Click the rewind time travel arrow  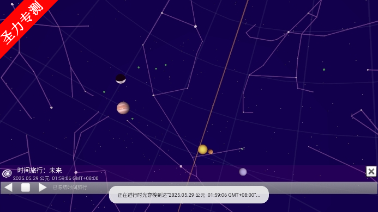click(x=8, y=187)
